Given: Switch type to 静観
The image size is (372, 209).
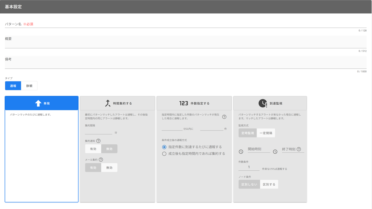Looking at the screenshot, I should [x=29, y=86].
